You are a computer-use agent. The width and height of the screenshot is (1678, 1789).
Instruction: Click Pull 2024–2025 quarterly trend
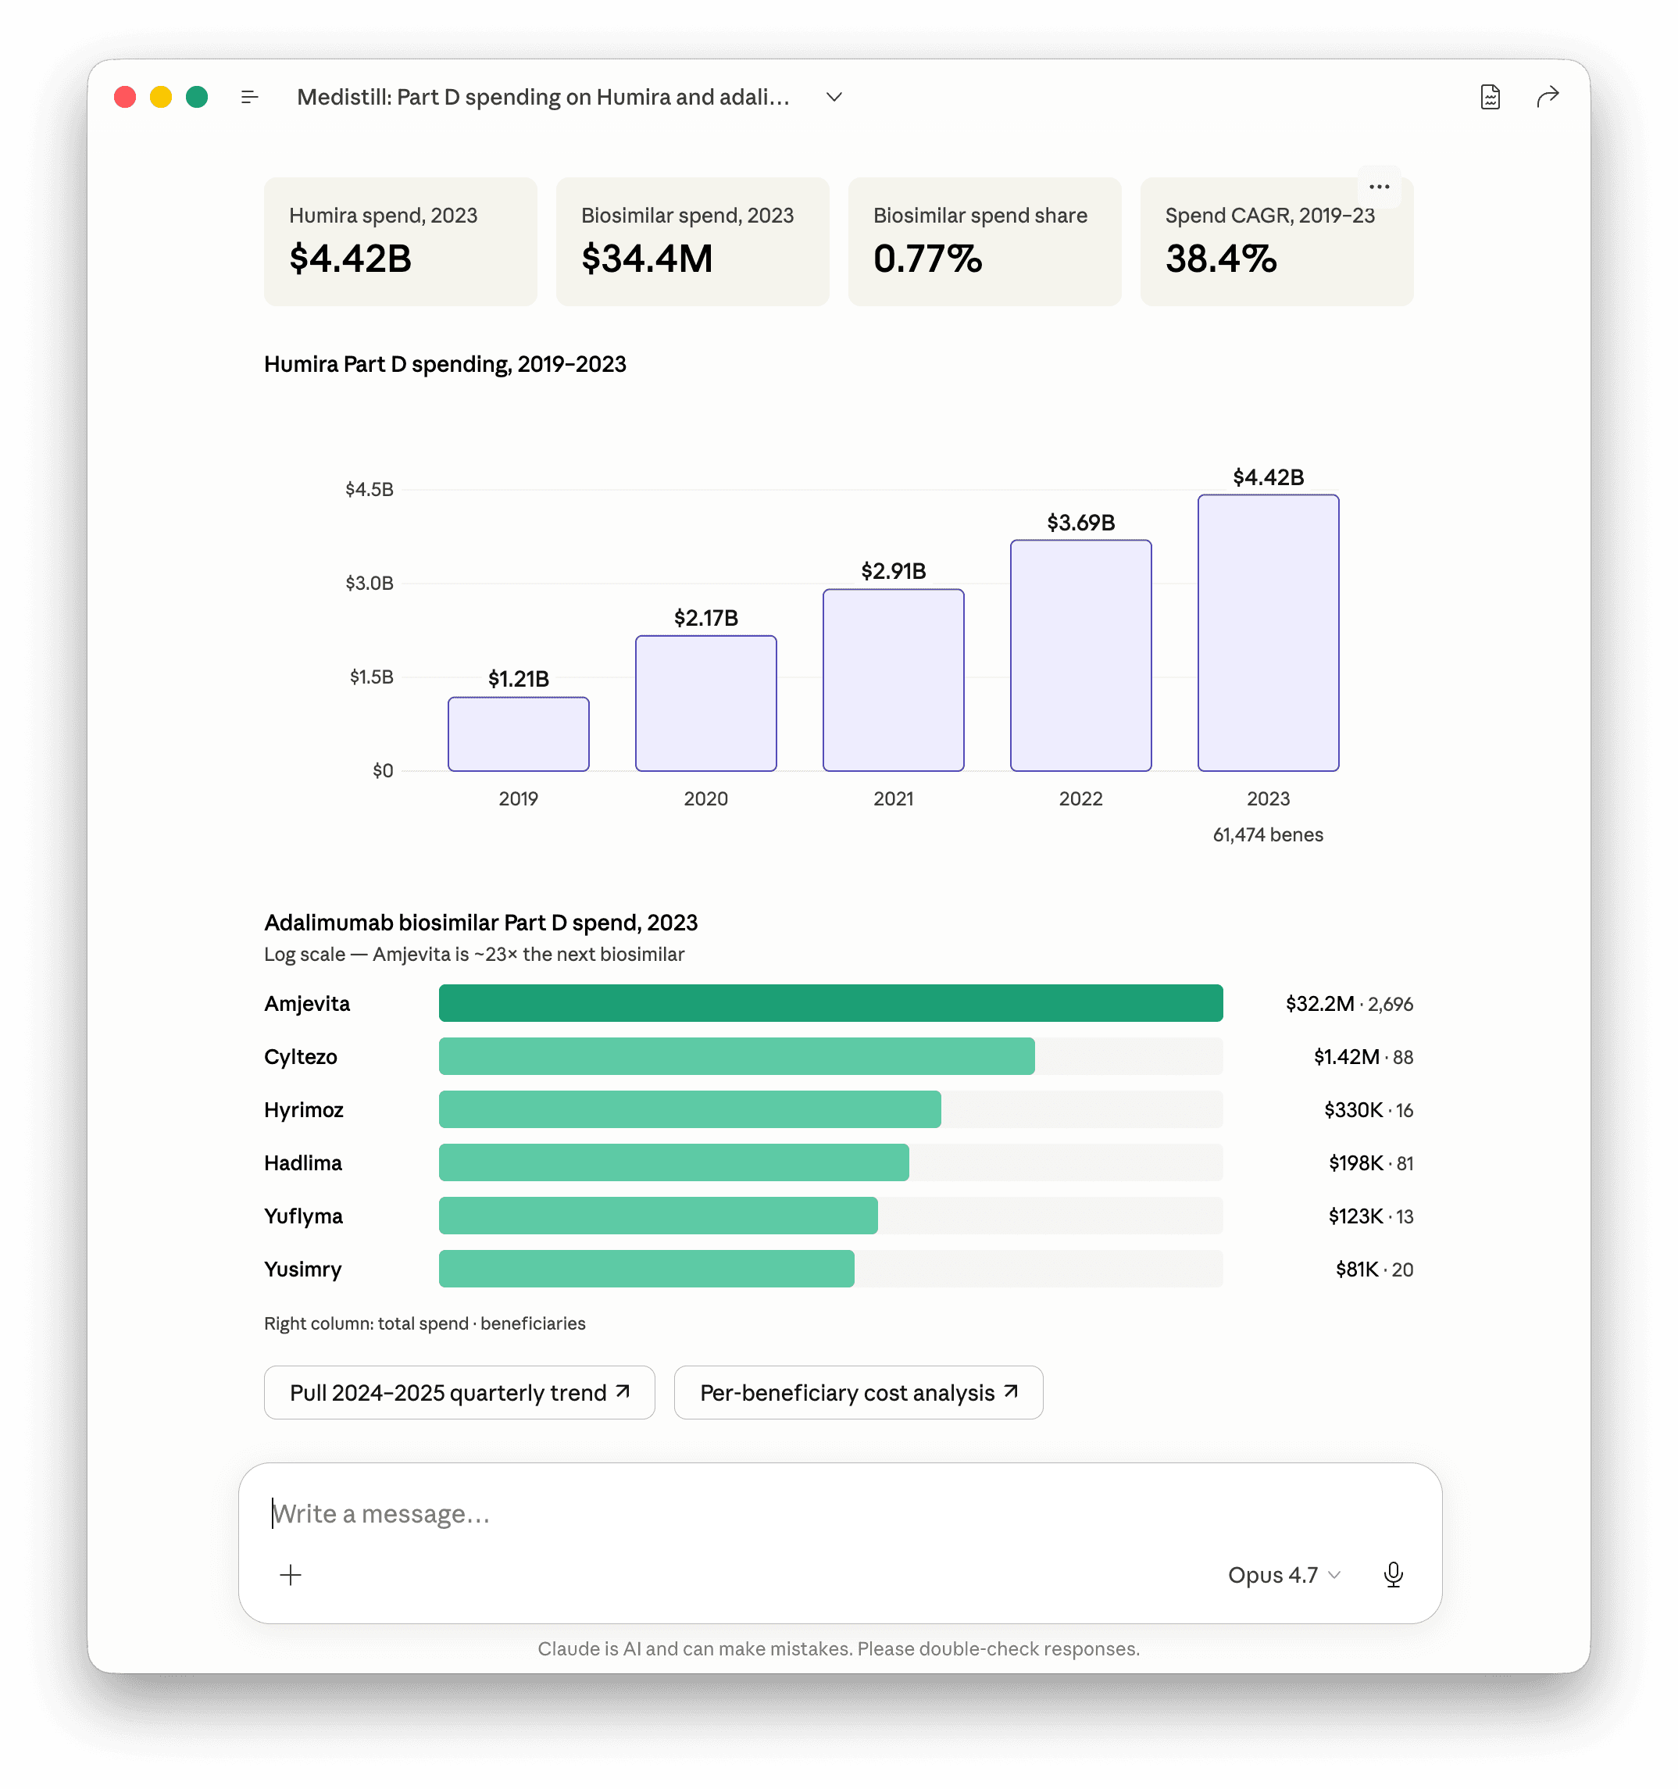pyautogui.click(x=459, y=1392)
